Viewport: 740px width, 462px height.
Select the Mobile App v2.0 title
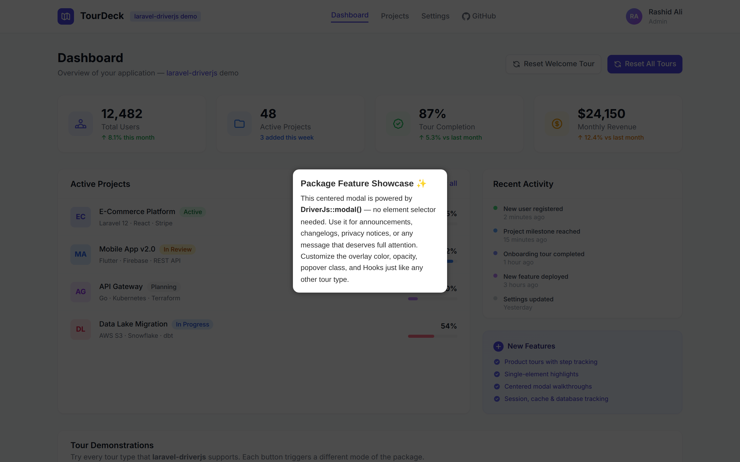(x=127, y=249)
